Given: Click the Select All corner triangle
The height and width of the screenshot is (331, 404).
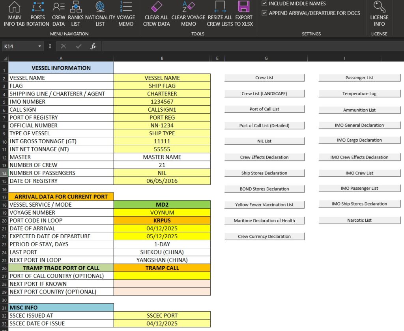Looking at the screenshot, I should tap(5, 58).
